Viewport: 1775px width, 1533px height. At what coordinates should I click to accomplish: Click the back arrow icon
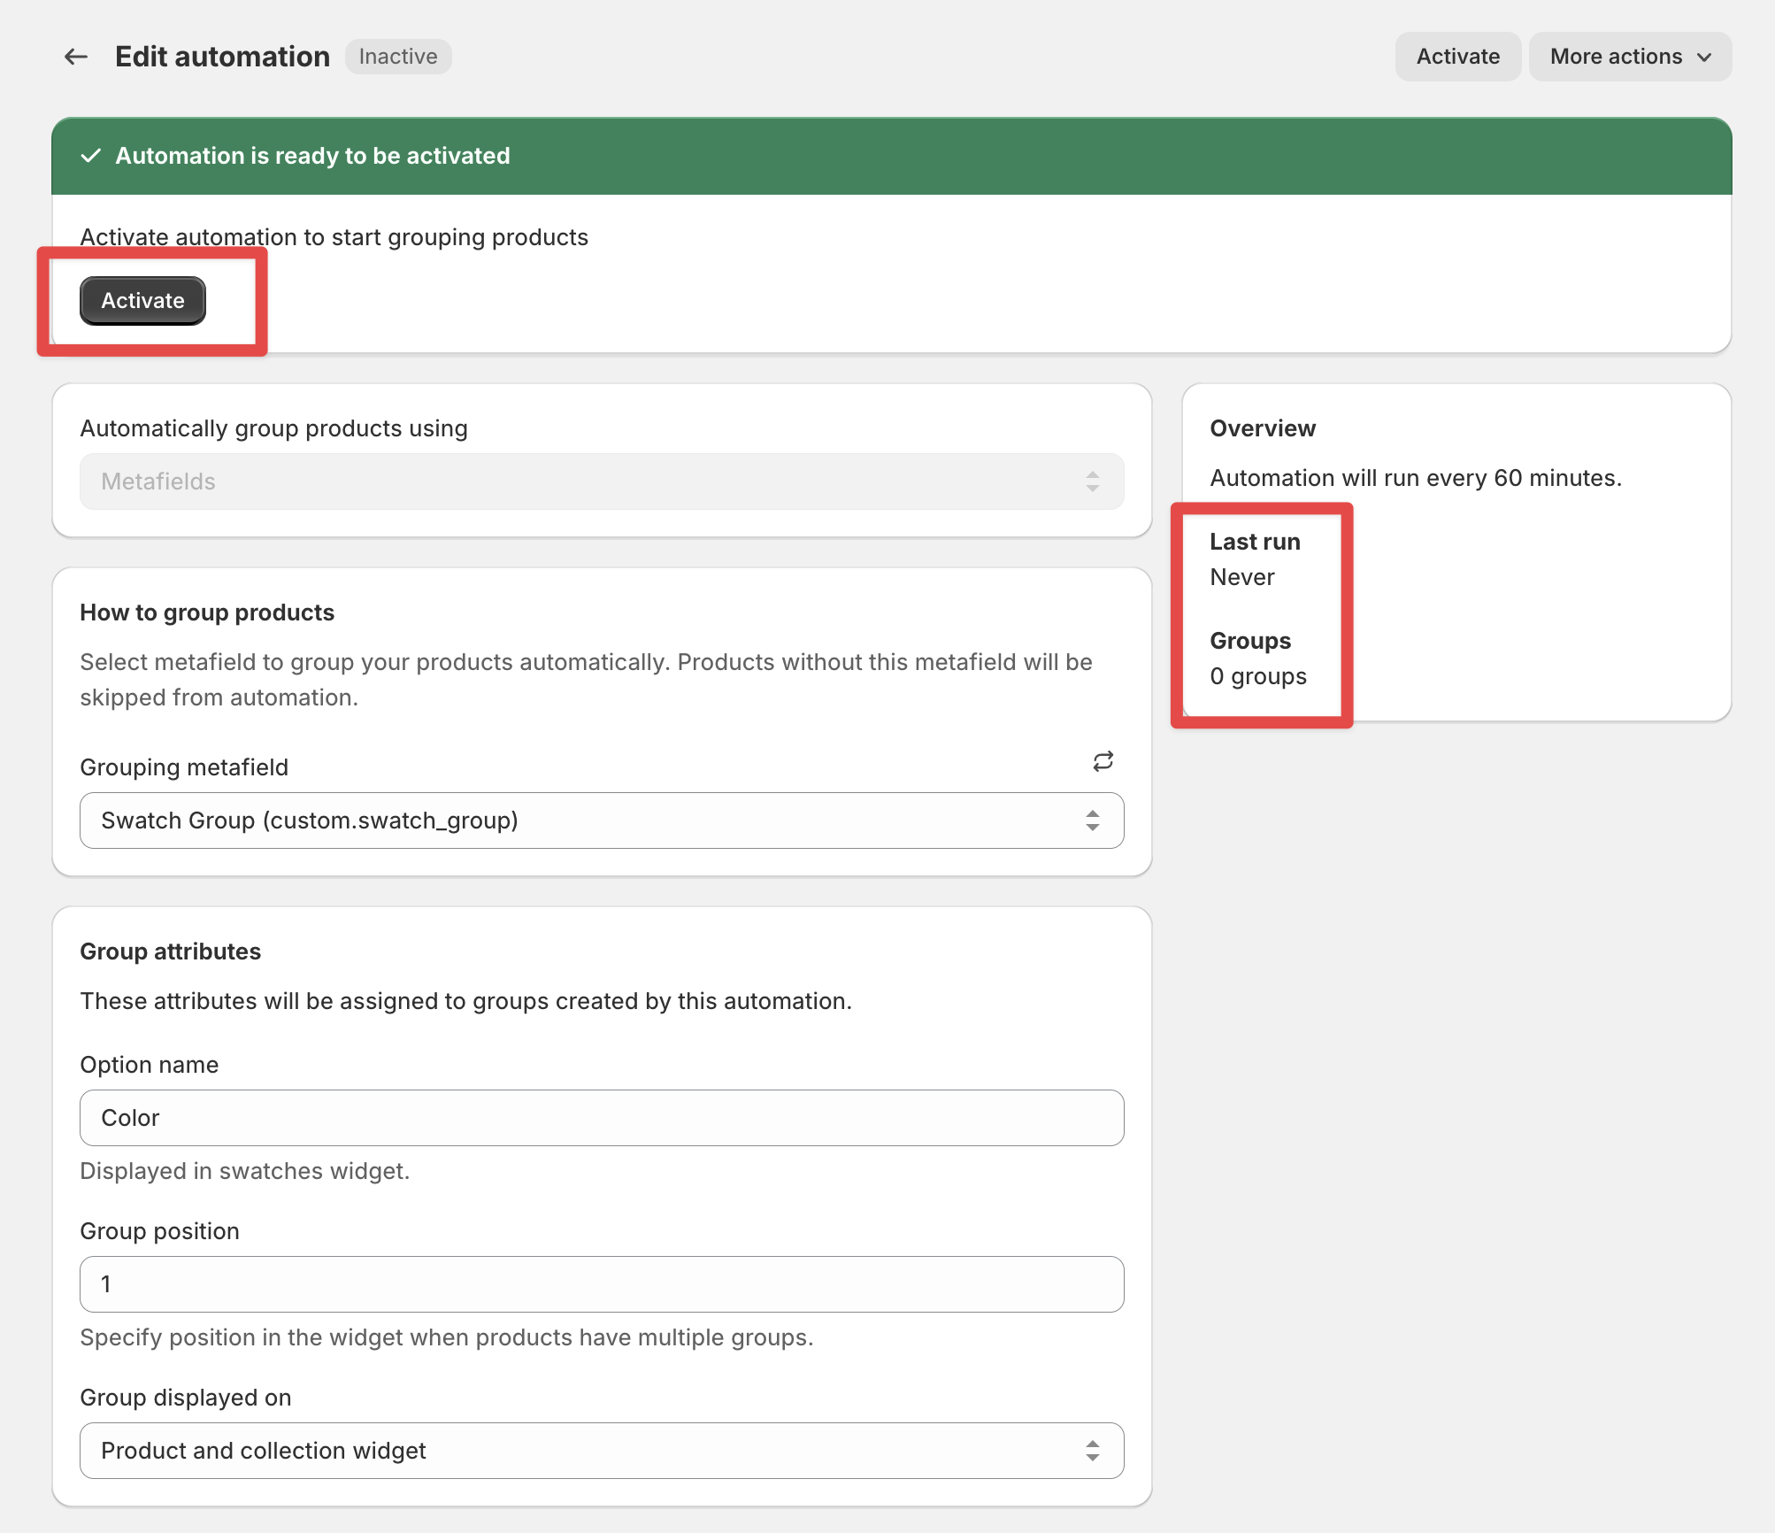(x=76, y=57)
